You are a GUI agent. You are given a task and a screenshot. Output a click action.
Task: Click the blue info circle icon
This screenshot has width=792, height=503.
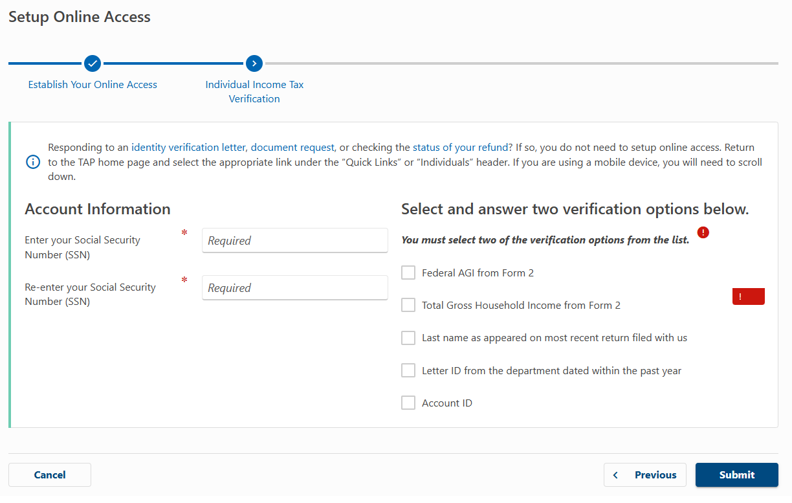click(33, 162)
